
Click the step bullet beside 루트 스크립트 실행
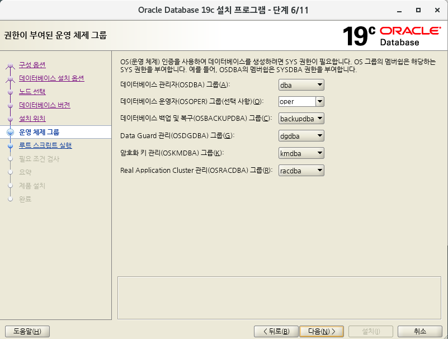(11, 146)
